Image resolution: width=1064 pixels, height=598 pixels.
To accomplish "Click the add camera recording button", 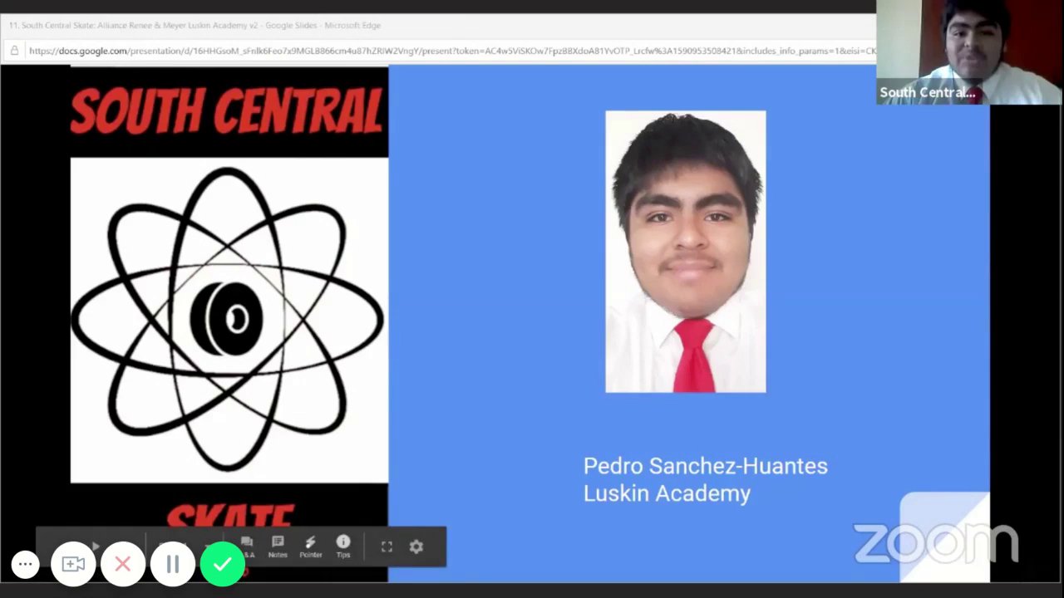I will point(73,565).
